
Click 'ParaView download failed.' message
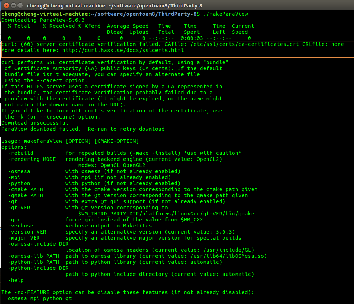click(x=41, y=129)
